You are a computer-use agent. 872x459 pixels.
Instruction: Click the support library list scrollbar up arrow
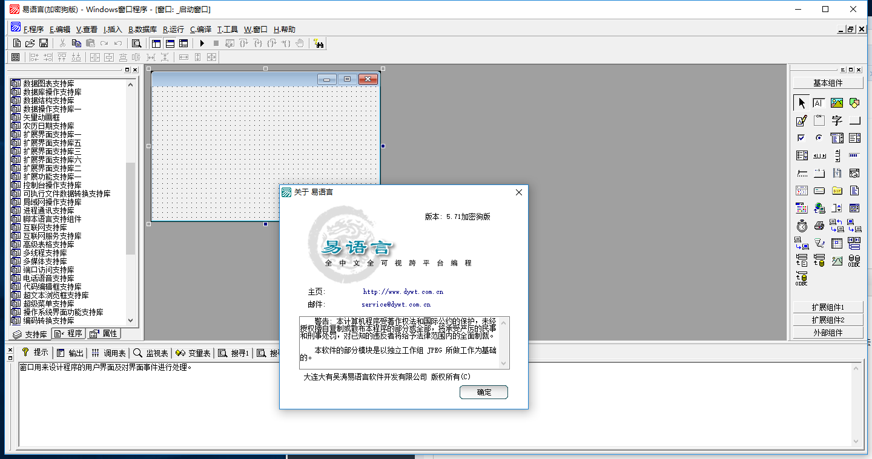click(131, 85)
